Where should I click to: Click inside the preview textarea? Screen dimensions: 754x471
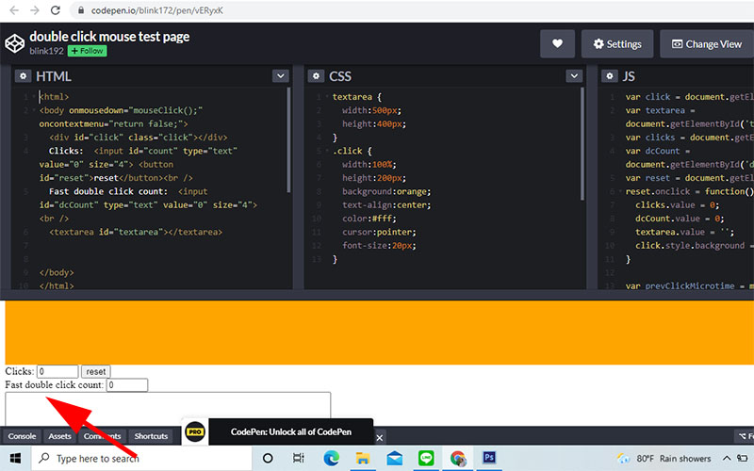pos(168,409)
